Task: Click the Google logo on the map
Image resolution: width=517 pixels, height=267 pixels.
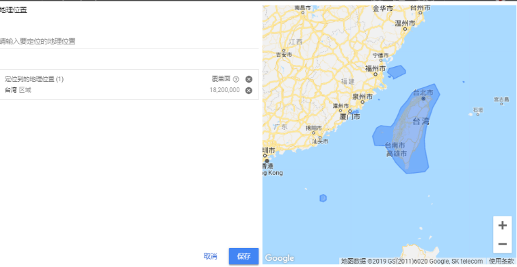Action: [x=279, y=258]
